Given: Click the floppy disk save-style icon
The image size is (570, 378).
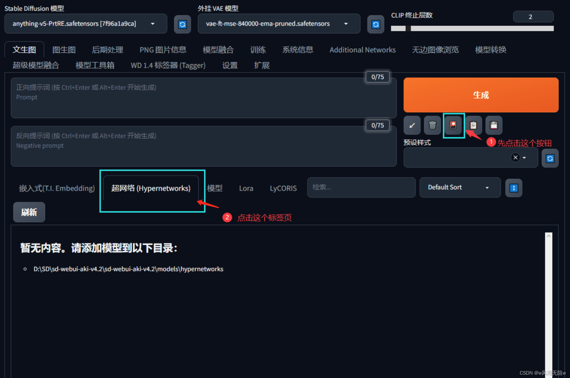Looking at the screenshot, I should pos(494,125).
